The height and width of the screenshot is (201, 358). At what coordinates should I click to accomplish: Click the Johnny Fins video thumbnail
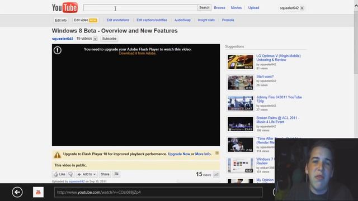click(x=240, y=103)
